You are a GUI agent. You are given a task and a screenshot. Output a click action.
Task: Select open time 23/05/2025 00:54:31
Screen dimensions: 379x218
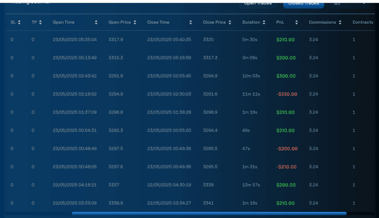pos(75,130)
